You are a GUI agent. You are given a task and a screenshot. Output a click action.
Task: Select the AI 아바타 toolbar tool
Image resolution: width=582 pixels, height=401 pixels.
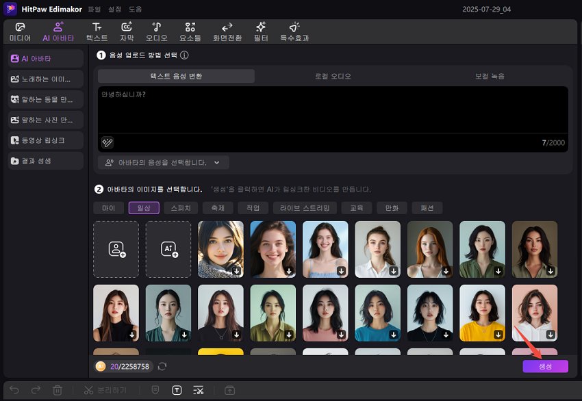(58, 32)
